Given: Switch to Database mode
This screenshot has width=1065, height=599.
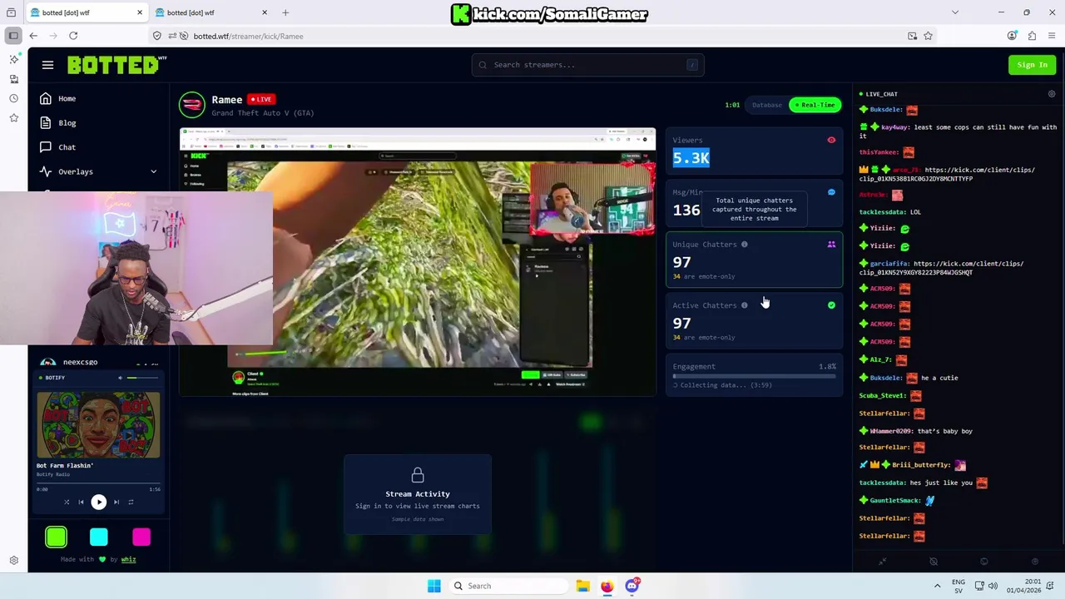Looking at the screenshot, I should [766, 105].
